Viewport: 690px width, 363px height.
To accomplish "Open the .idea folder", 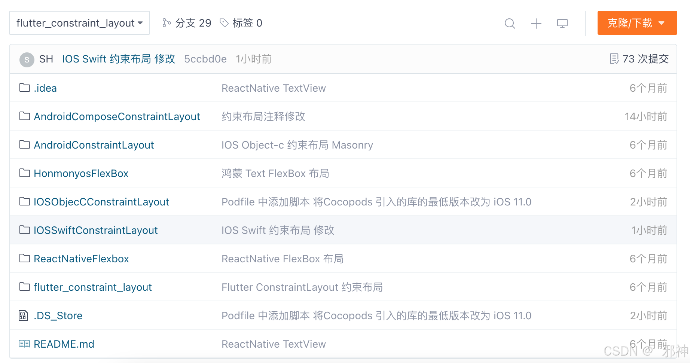I will coord(45,88).
